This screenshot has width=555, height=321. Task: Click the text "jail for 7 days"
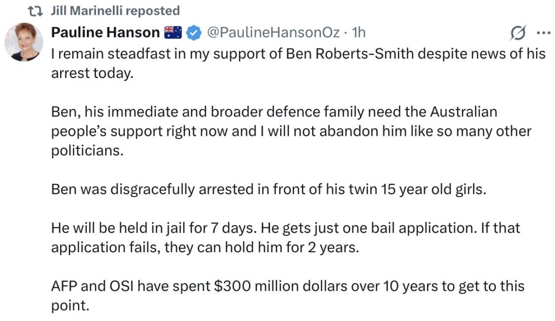tap(213, 228)
